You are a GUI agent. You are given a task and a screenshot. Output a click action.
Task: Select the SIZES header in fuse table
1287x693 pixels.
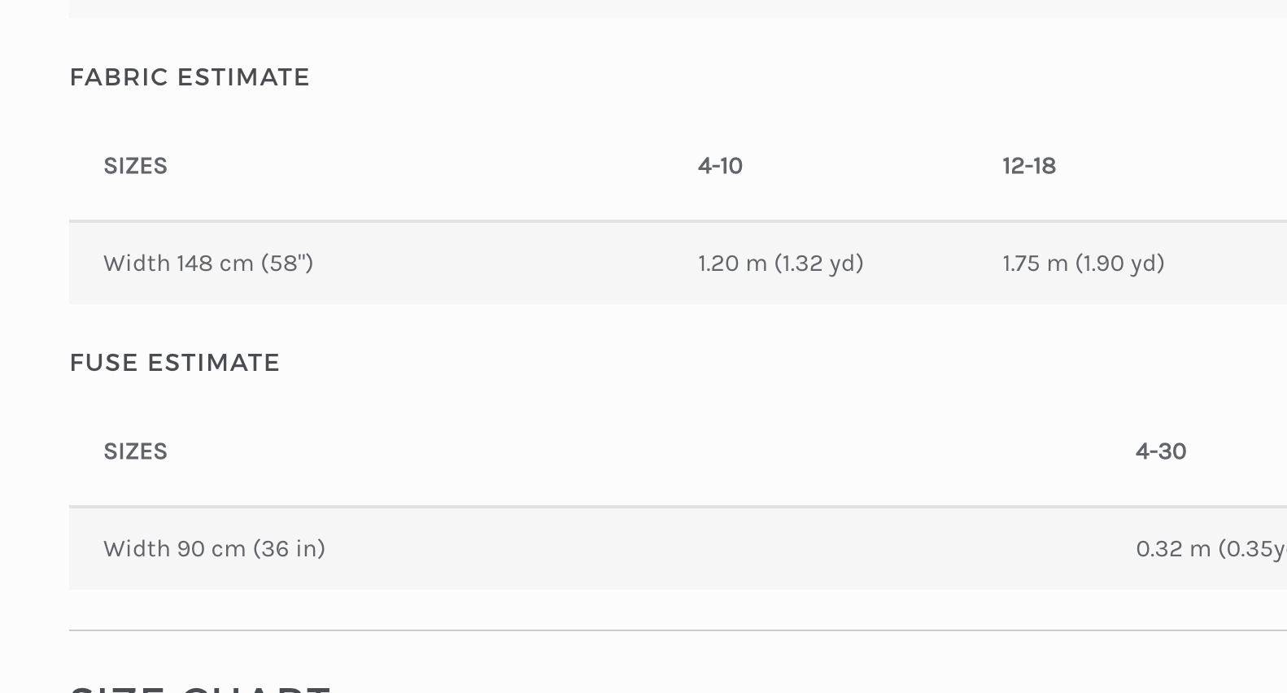136,451
